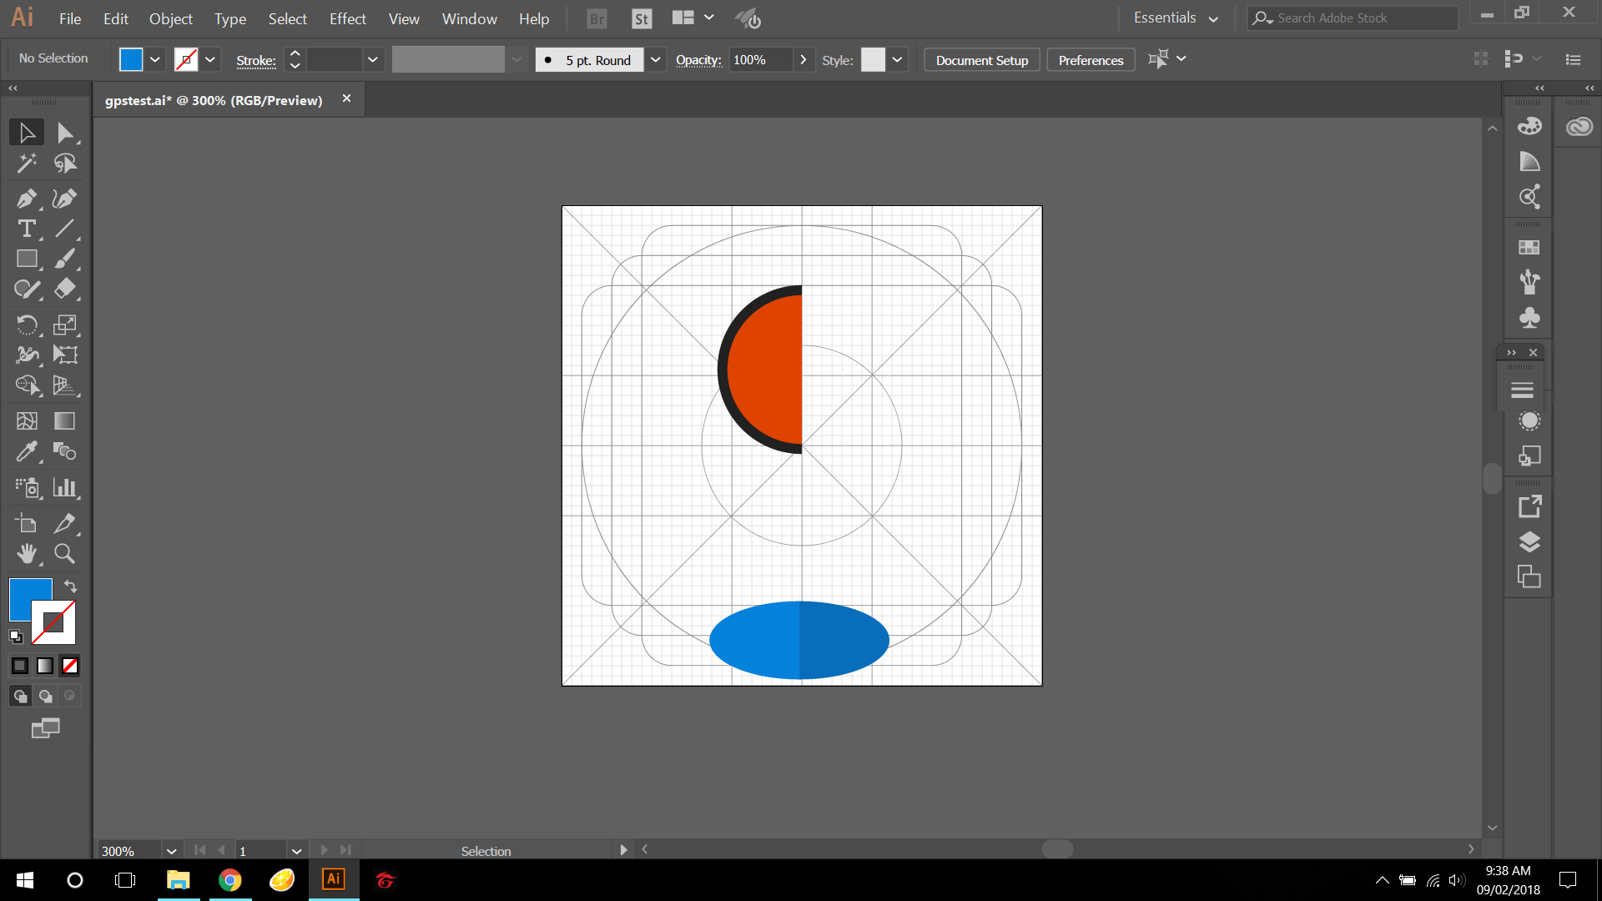Select the Eraser tool
Image resolution: width=1602 pixels, height=901 pixels.
pos(64,289)
